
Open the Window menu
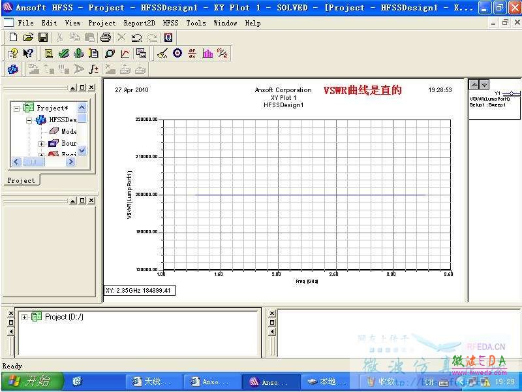(x=225, y=23)
